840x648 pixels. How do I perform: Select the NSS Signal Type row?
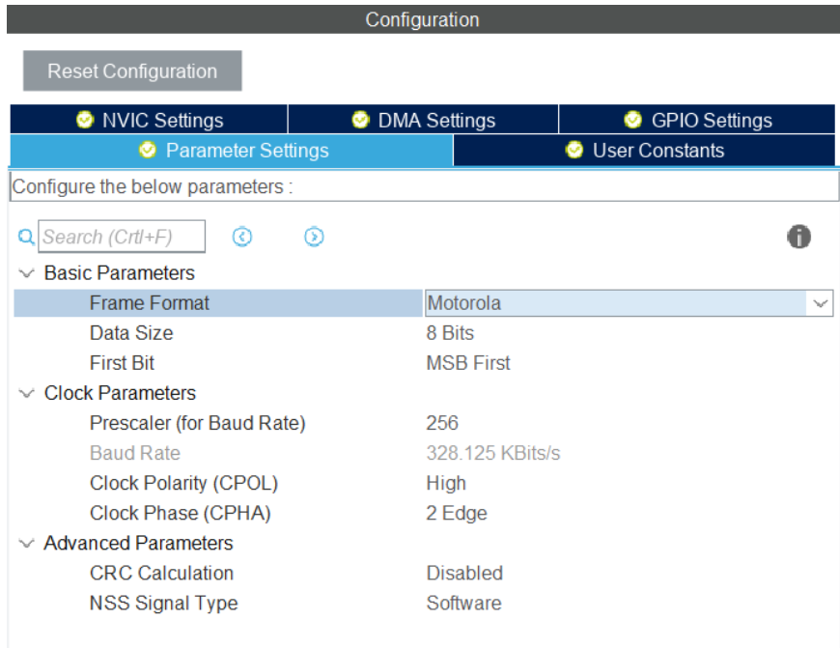[423, 604]
